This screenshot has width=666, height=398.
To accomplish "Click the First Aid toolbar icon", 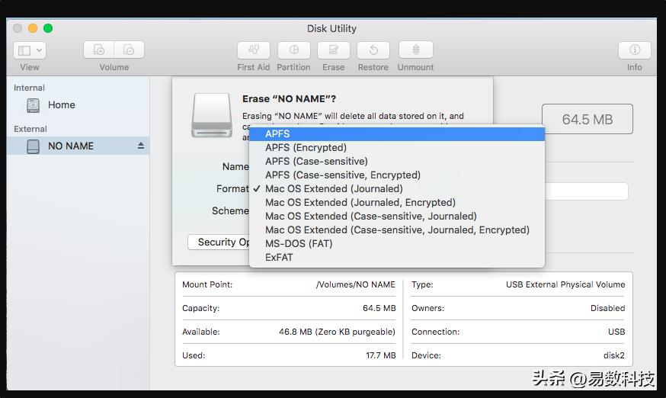I will pyautogui.click(x=254, y=50).
